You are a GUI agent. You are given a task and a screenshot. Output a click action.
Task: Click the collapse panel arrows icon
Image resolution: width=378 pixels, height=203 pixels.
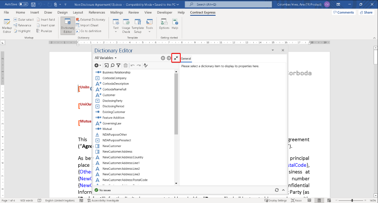175,58
